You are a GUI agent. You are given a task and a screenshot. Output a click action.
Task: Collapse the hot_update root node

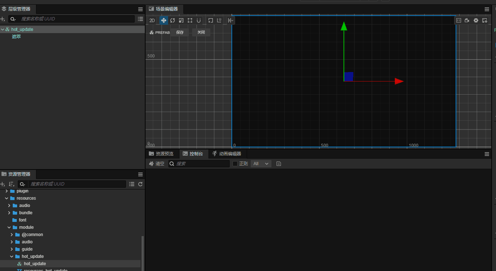[3, 29]
